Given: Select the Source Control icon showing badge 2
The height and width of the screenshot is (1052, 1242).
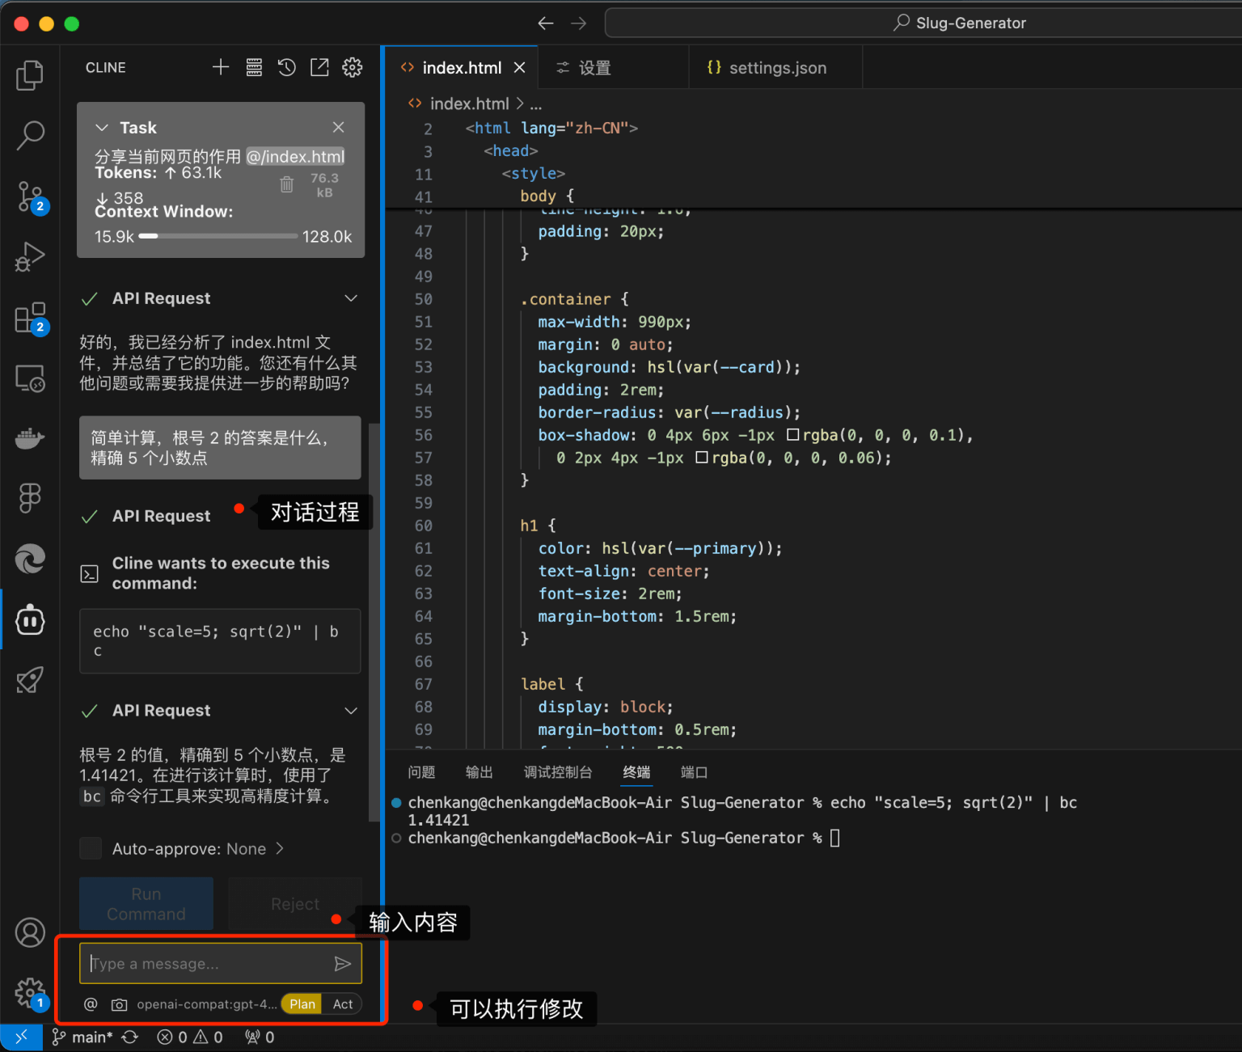Looking at the screenshot, I should tap(30, 196).
